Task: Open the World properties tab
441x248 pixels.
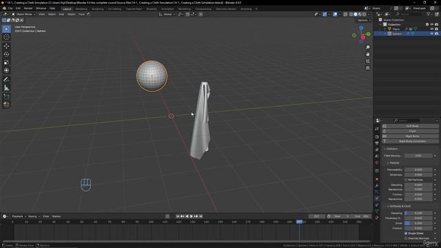Action: pos(377,163)
